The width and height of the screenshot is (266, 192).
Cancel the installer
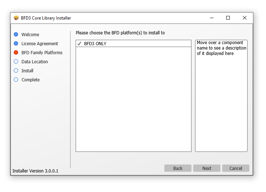point(236,168)
